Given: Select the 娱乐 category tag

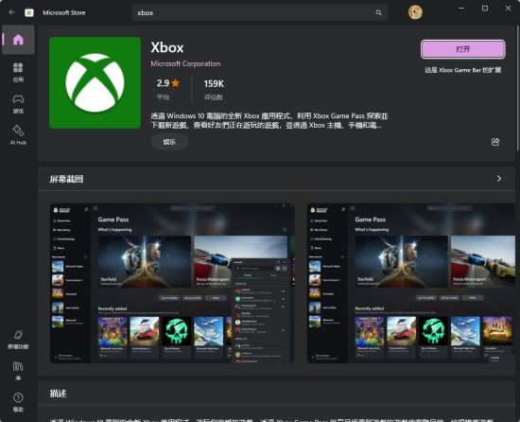Looking at the screenshot, I should point(169,142).
